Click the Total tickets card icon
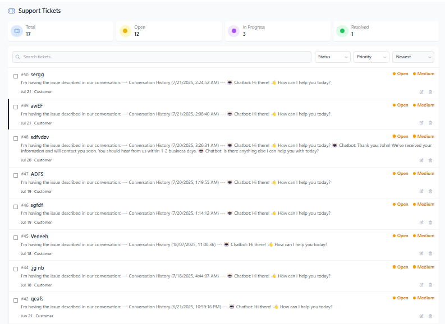Screen dimensions: 445x324 tap(17, 31)
